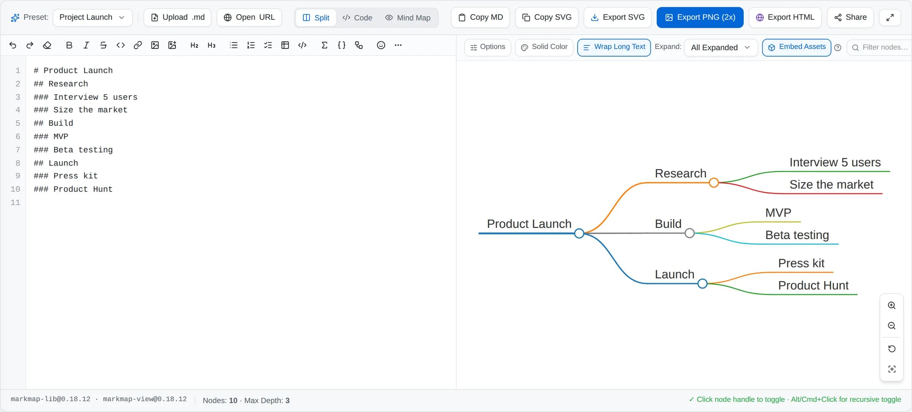Reset the mind map view
Viewport: 912px width, 412px height.
[x=891, y=349]
